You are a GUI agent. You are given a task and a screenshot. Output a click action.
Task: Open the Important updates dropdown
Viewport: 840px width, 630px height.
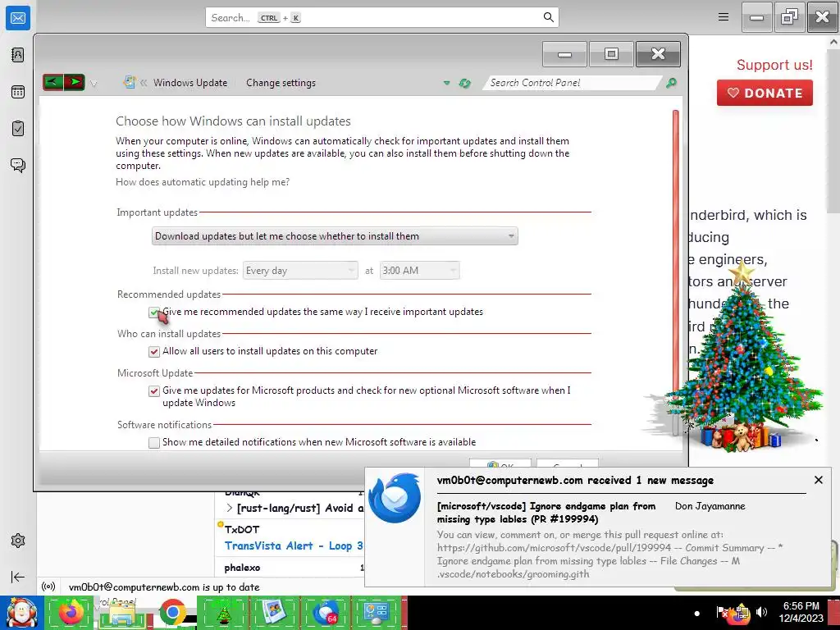tap(335, 236)
